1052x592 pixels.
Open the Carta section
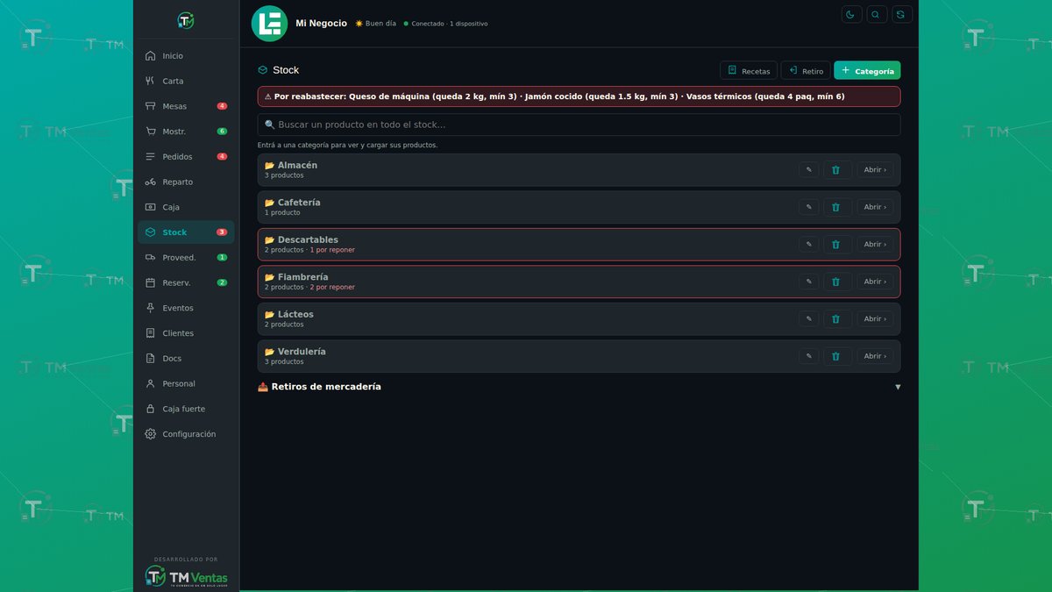point(186,82)
